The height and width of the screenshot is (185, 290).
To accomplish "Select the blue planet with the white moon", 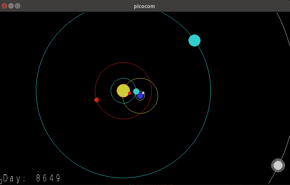I will click(140, 96).
